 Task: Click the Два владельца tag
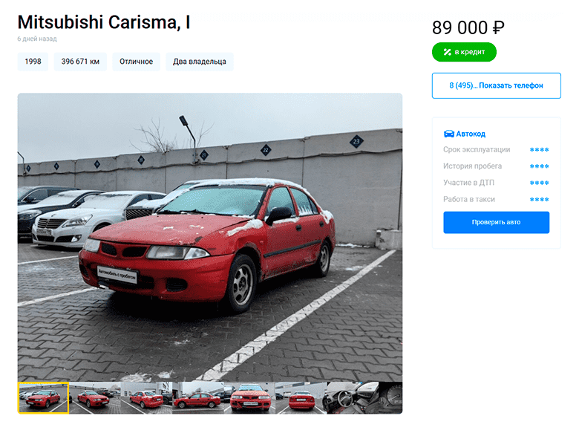coord(200,62)
